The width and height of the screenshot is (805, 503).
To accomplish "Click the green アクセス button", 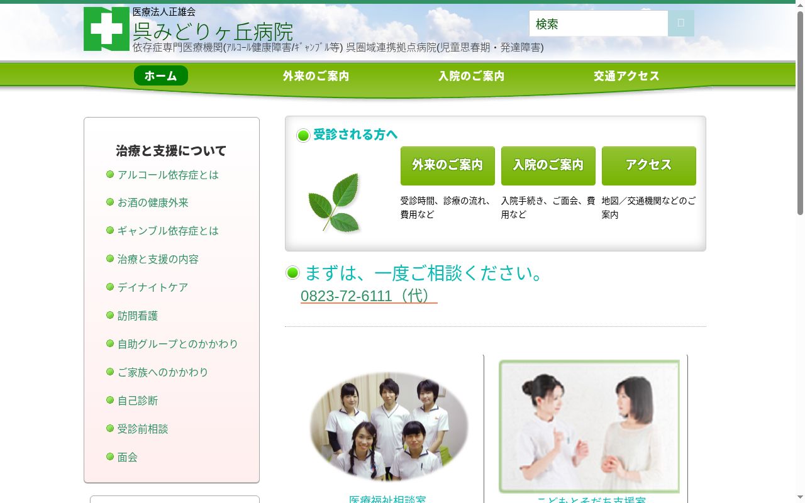I will [649, 166].
